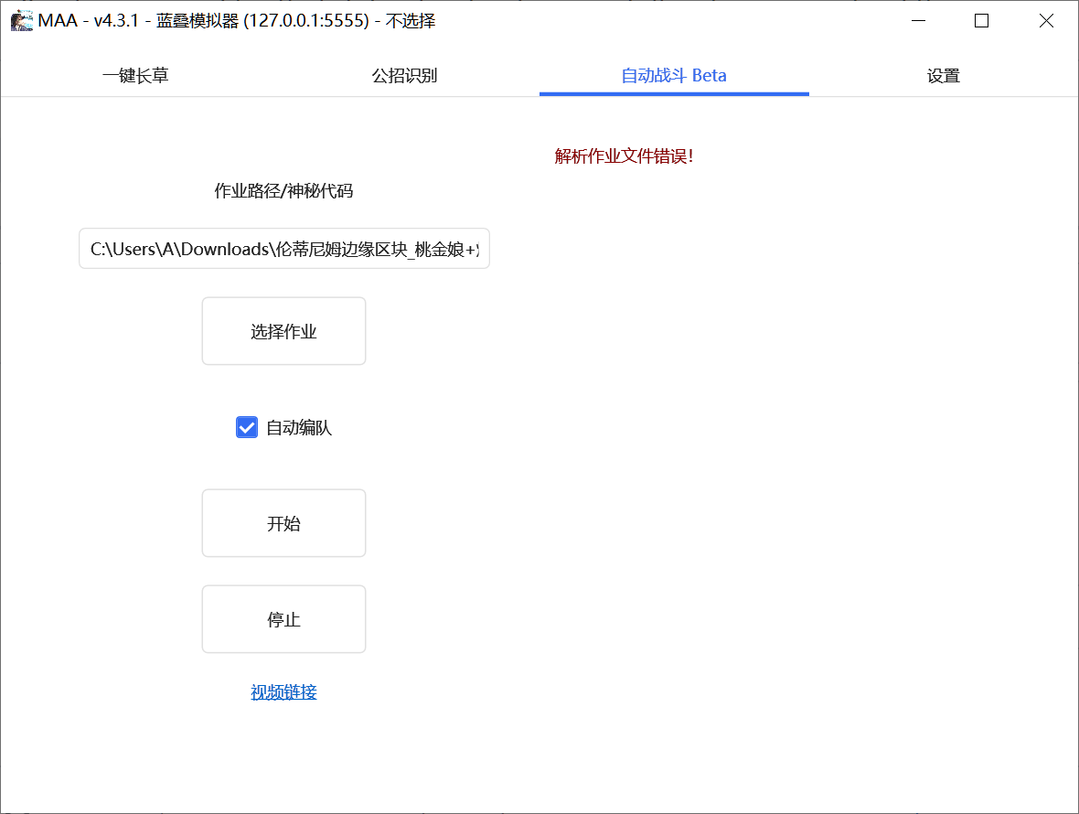Screen dimensions: 1079x814
Task: Go to the 设置 settings tab
Action: [944, 76]
